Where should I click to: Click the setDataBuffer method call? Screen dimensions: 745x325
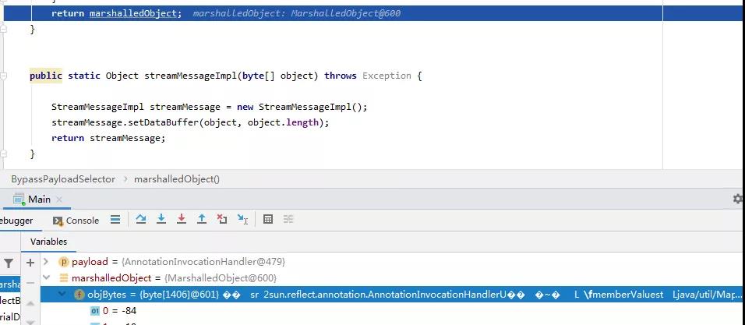(x=164, y=122)
